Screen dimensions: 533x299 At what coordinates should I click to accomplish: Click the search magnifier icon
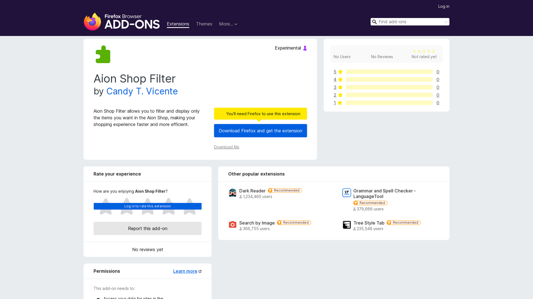tap(374, 22)
